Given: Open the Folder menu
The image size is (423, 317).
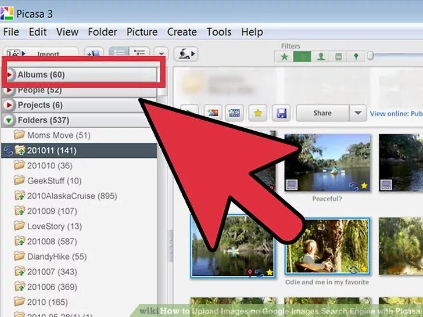Looking at the screenshot, I should coord(102,32).
